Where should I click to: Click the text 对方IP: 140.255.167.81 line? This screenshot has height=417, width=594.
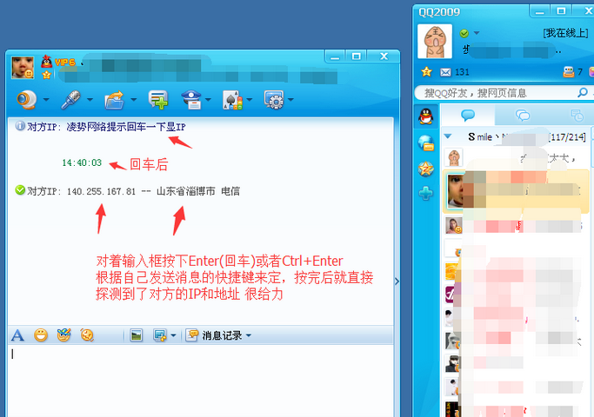click(x=133, y=191)
